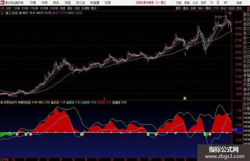Click the 多股 multi-stock button

(193, 8)
